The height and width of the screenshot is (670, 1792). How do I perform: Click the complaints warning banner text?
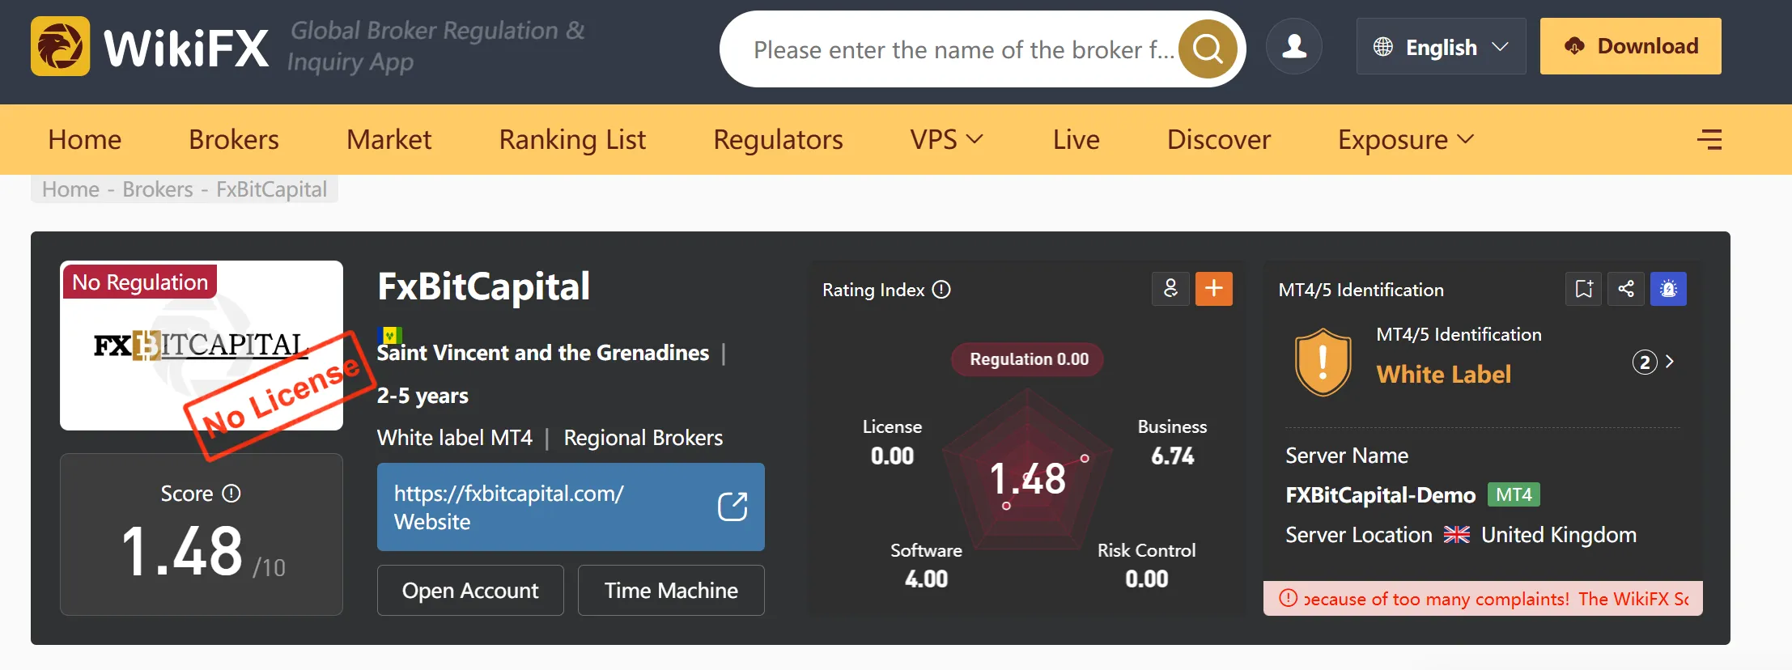(1496, 599)
